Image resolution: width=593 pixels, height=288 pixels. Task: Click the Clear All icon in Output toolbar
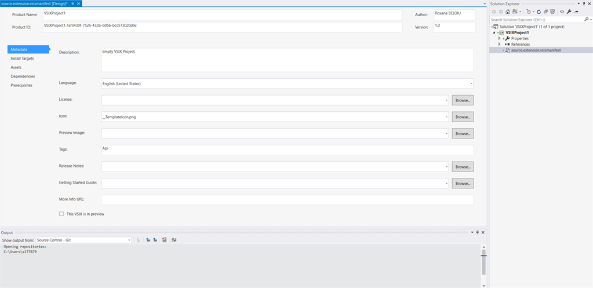pos(164,240)
